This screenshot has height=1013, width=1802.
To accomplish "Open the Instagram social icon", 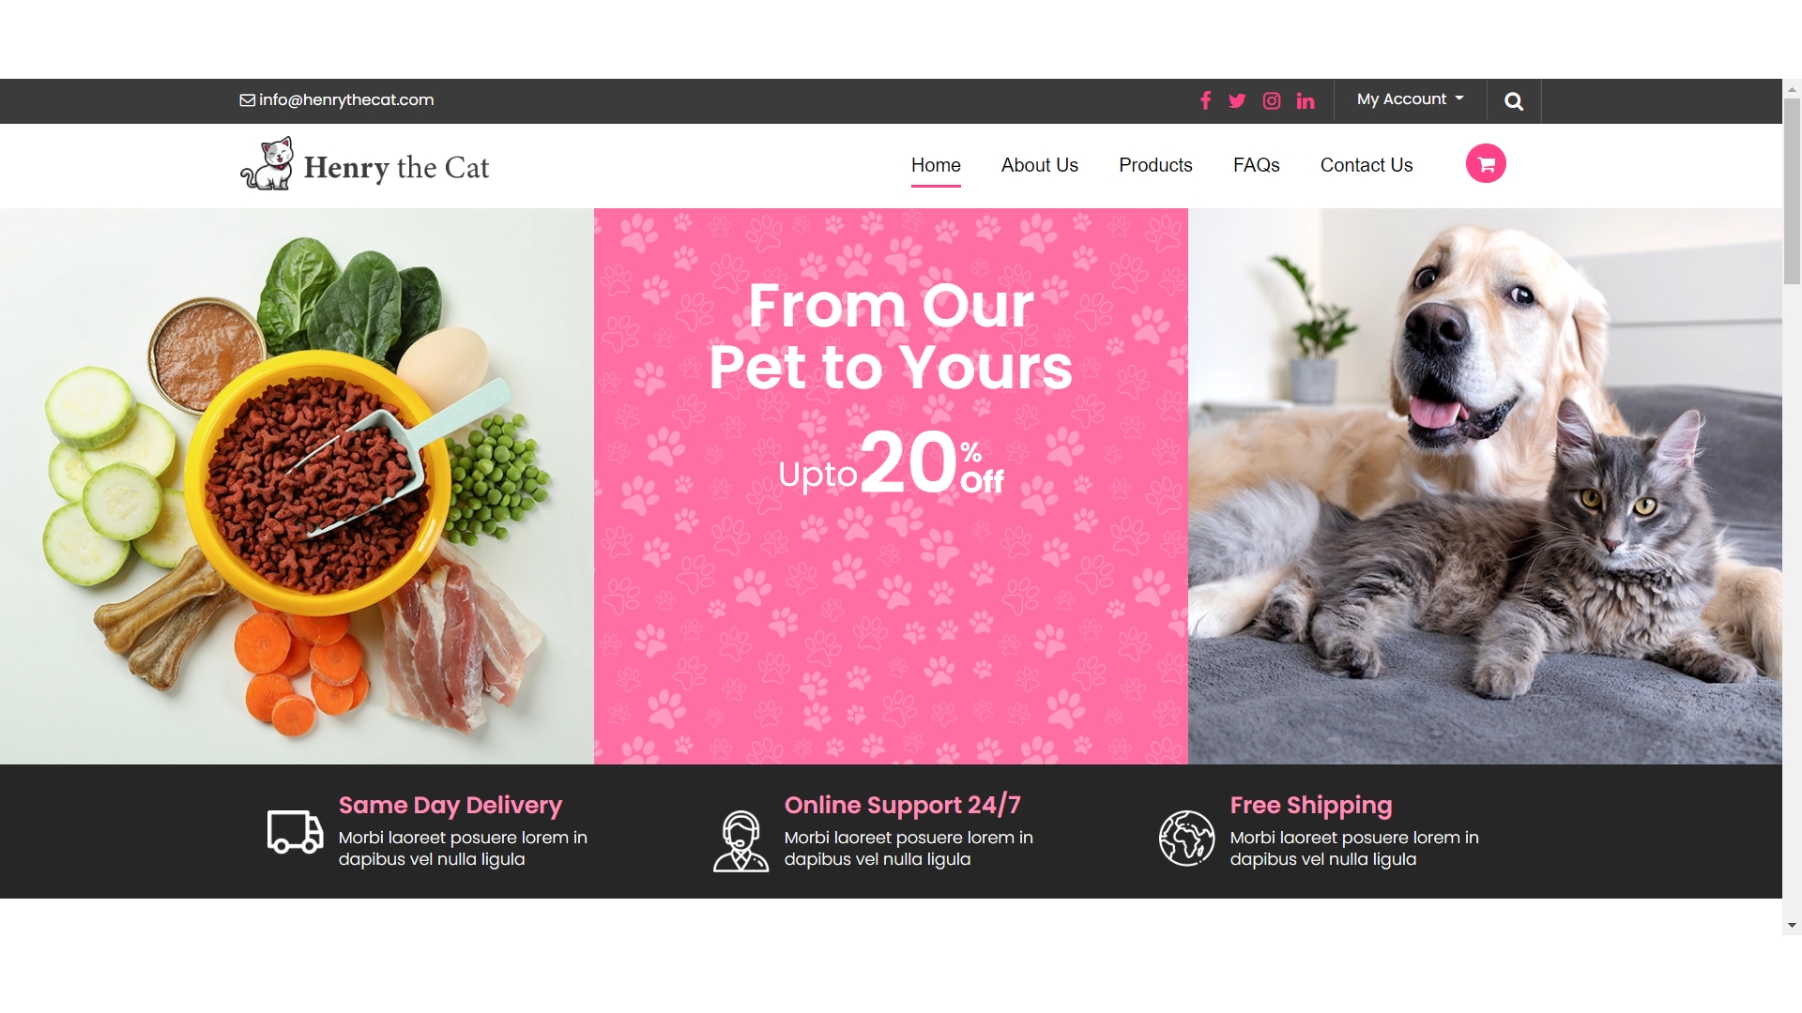I will coord(1272,101).
